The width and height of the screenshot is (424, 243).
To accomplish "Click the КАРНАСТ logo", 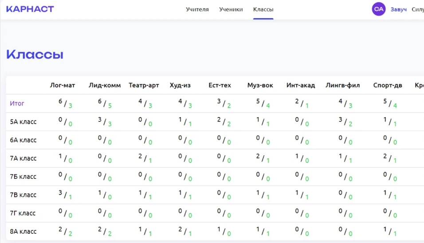I will pyautogui.click(x=30, y=9).
